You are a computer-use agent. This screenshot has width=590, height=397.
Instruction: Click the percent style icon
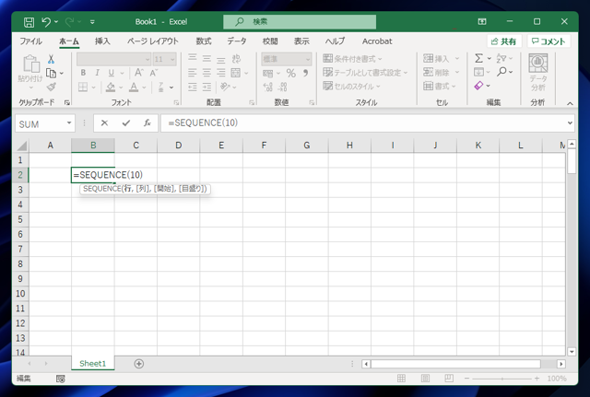pos(291,73)
